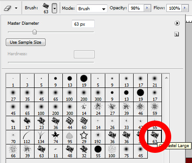Click the brush list scroll up arrow
This screenshot has height=163, width=192.
pyautogui.click(x=166, y=78)
